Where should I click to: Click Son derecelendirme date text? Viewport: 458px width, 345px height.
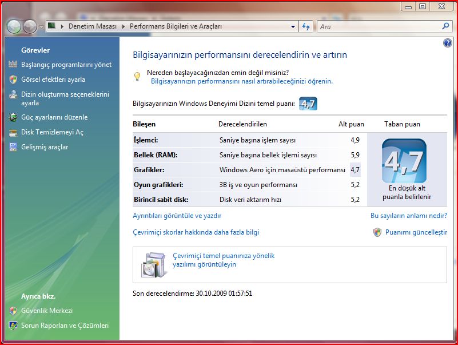pyautogui.click(x=192, y=294)
